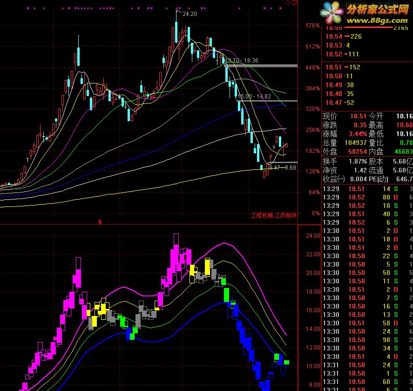Click the 576% axis label
413x391 pixels.
(x=312, y=26)
